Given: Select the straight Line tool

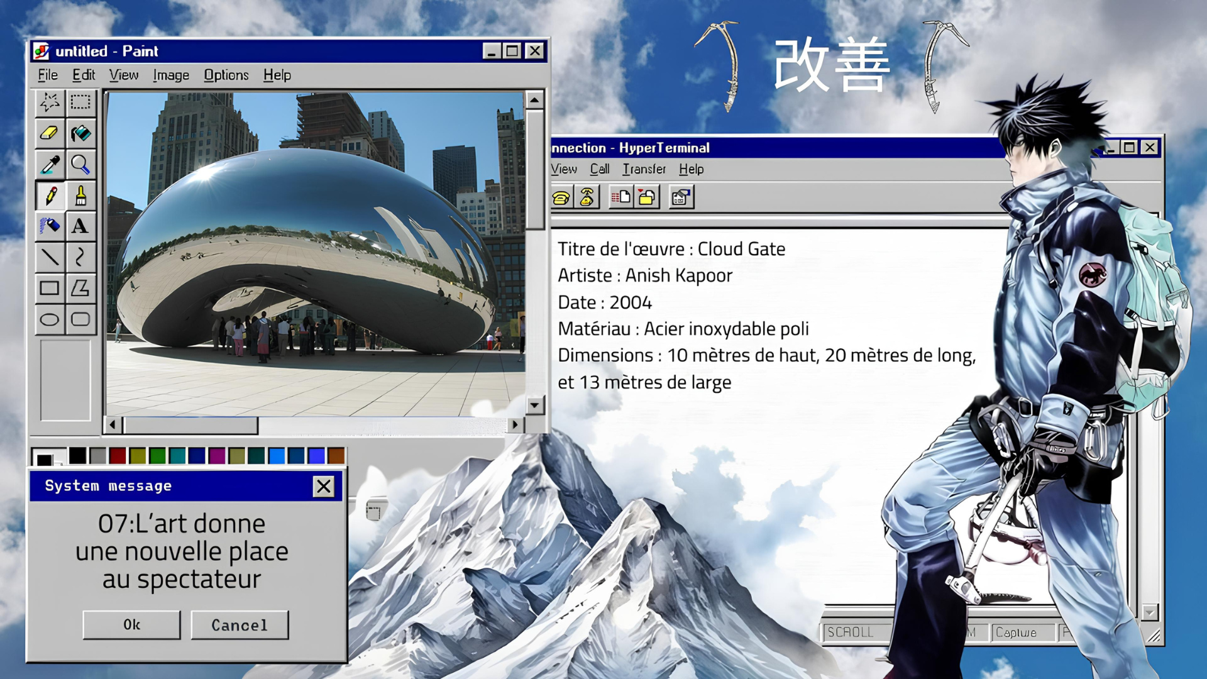Looking at the screenshot, I should [x=50, y=257].
